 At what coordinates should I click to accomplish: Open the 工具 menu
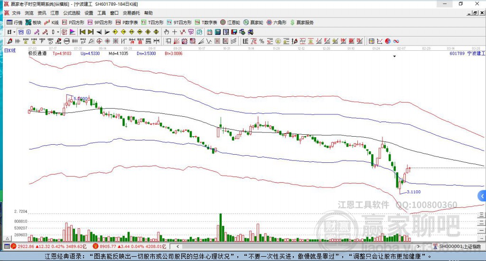(x=102, y=13)
